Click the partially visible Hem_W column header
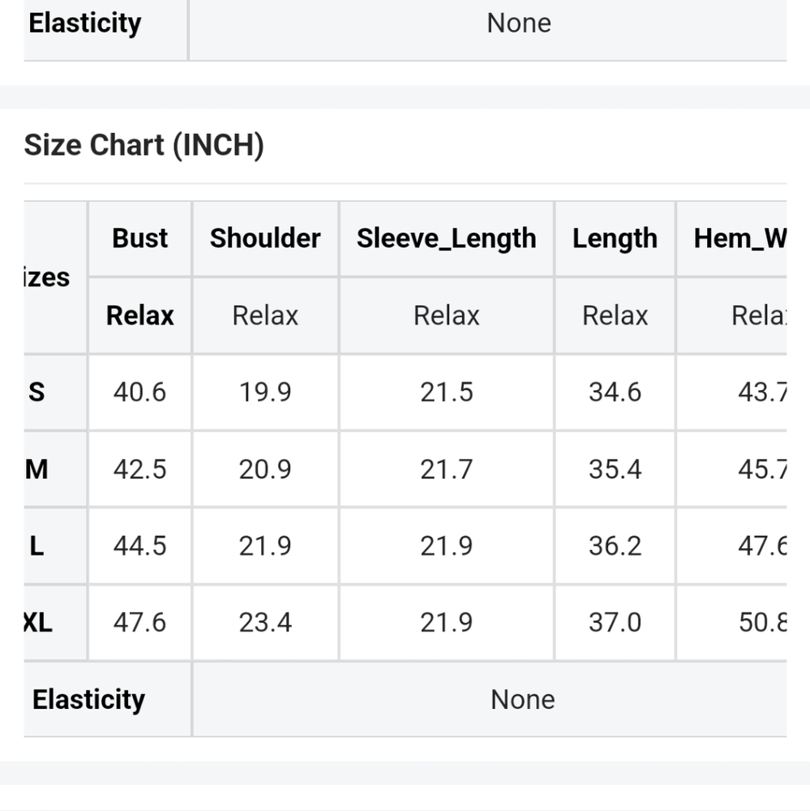Viewport: 810px width, 811px height. pos(739,238)
